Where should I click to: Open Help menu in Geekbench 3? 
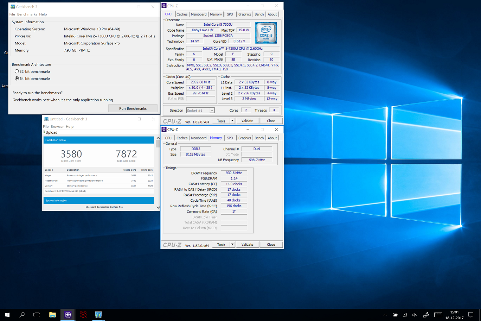pyautogui.click(x=43, y=14)
